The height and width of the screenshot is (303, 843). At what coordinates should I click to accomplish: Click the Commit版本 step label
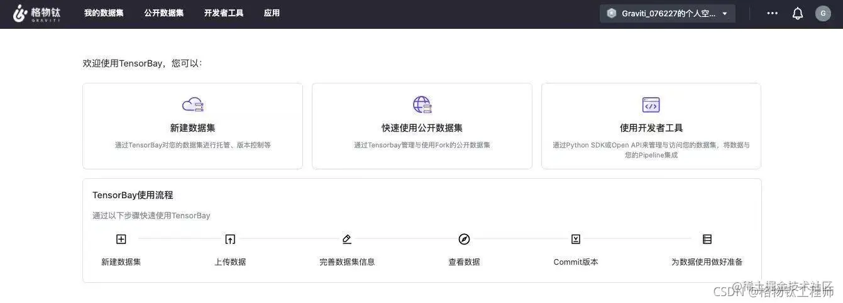pyautogui.click(x=576, y=262)
